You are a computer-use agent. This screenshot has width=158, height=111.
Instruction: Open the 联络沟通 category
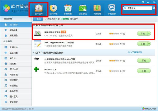16,53
